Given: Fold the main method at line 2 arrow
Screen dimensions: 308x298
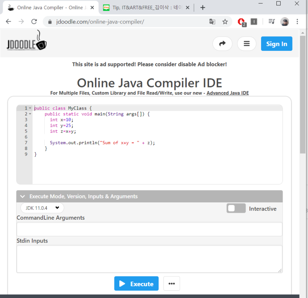Looking at the screenshot, I should [x=30, y=114].
